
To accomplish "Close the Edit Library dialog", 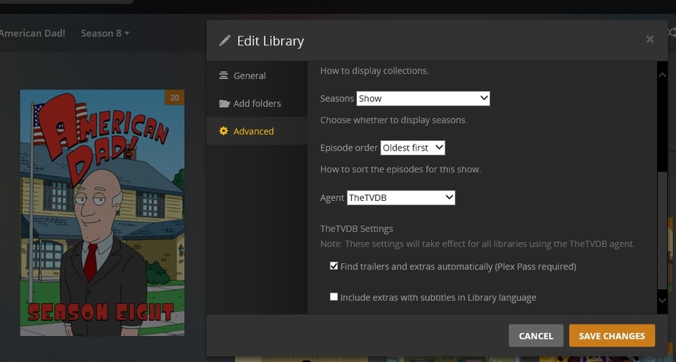I will click(x=649, y=40).
